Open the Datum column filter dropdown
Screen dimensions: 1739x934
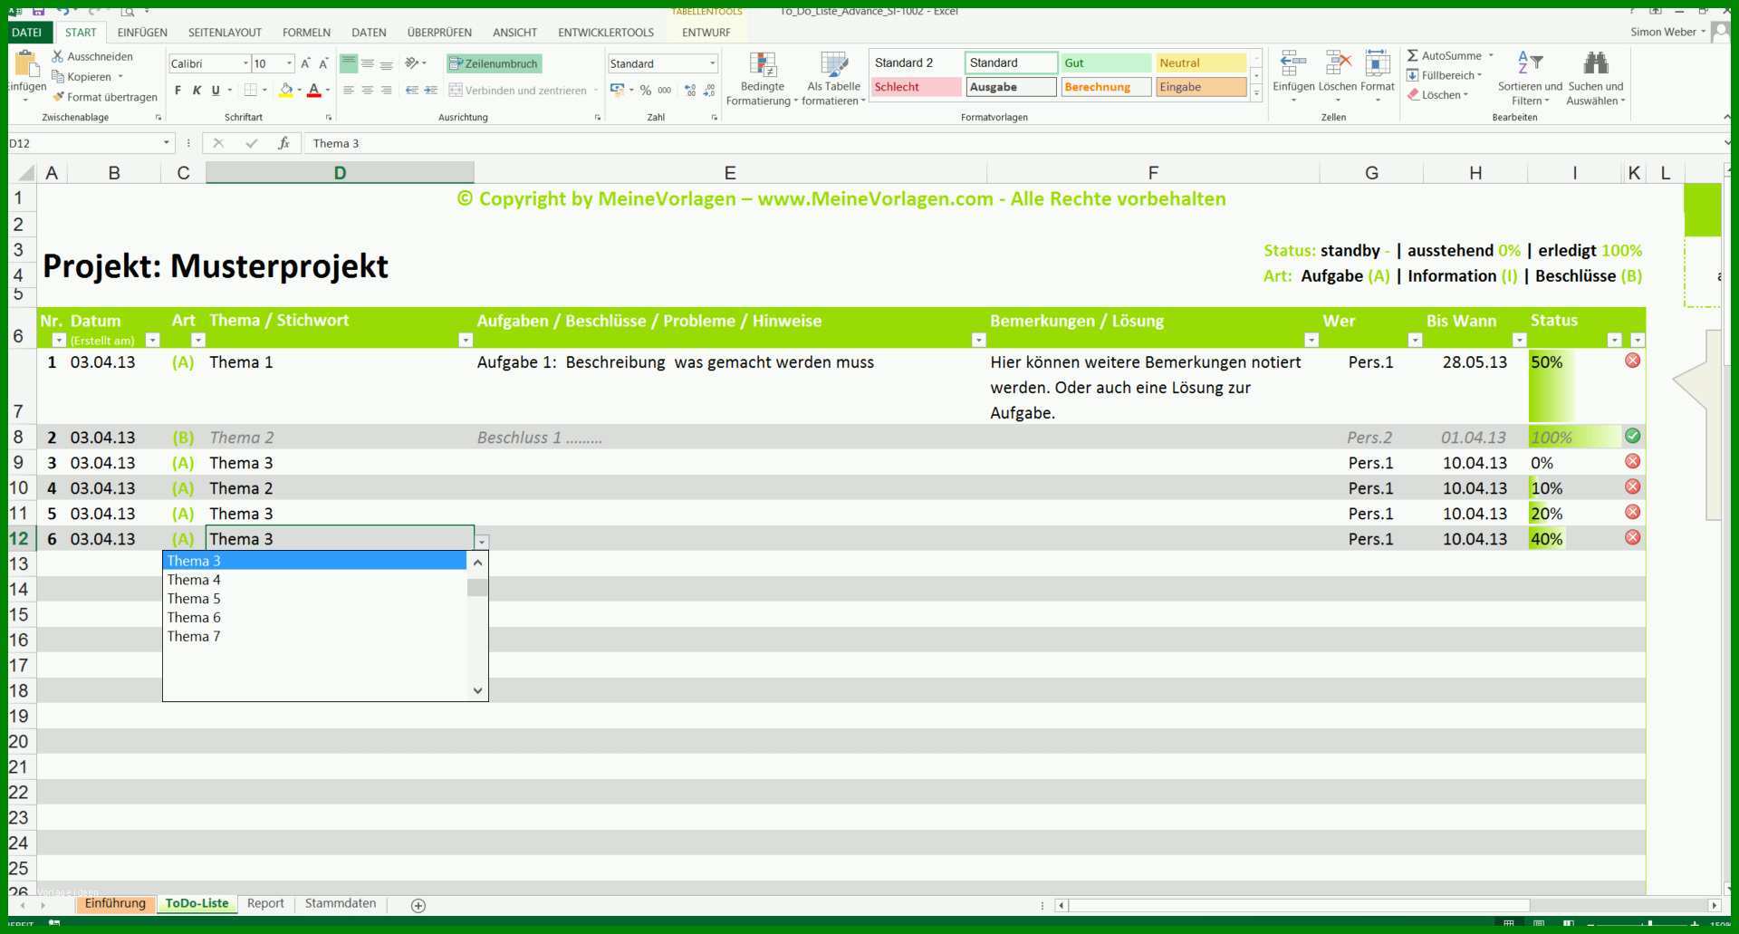(152, 340)
